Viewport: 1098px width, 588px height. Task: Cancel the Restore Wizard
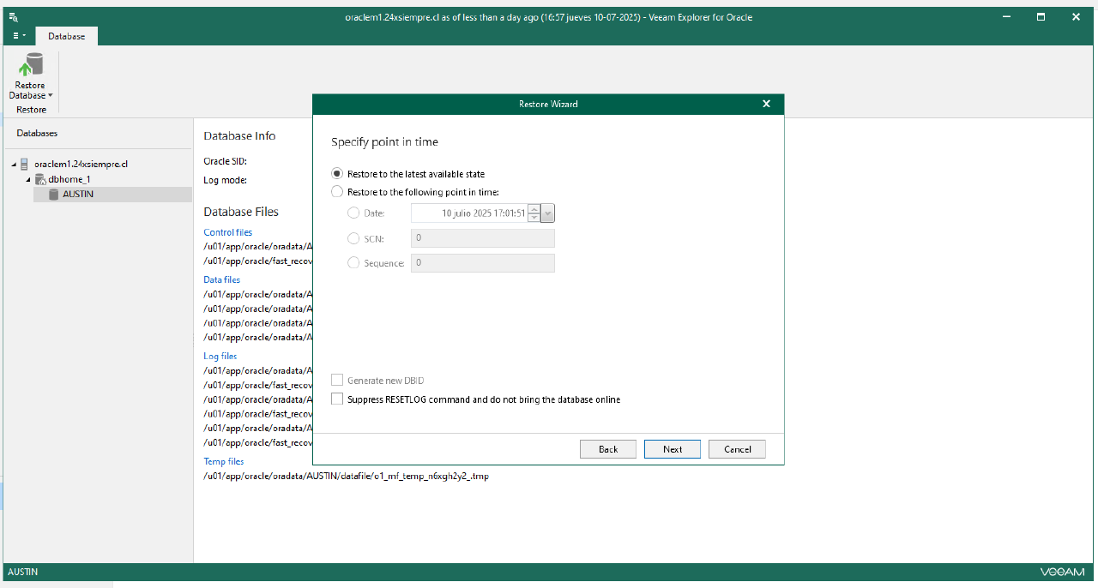(x=738, y=449)
